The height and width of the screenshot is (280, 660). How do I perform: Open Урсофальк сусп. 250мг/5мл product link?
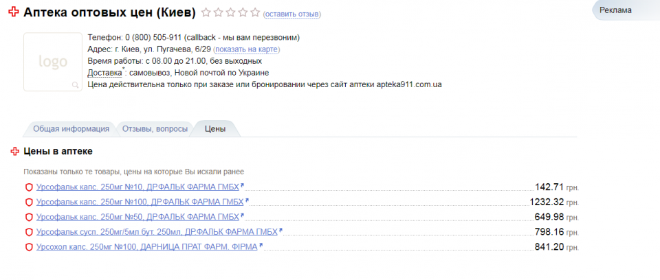[x=156, y=232]
